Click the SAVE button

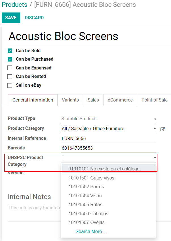pyautogui.click(x=11, y=18)
